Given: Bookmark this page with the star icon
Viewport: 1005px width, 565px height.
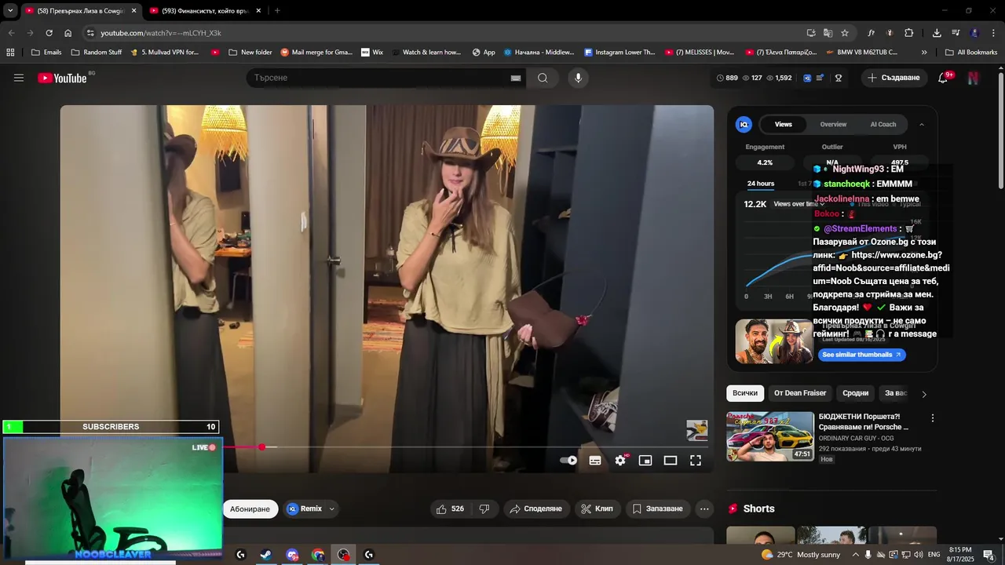Looking at the screenshot, I should click(845, 33).
